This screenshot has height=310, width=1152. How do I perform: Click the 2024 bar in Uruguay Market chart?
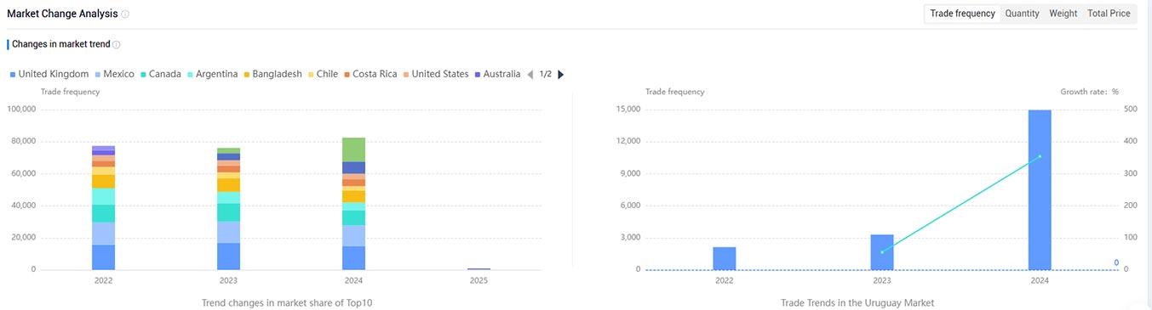pos(1040,189)
